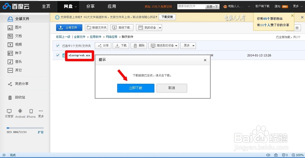Expand the 更多 top menu
305x158 pixels.
tap(298, 6)
